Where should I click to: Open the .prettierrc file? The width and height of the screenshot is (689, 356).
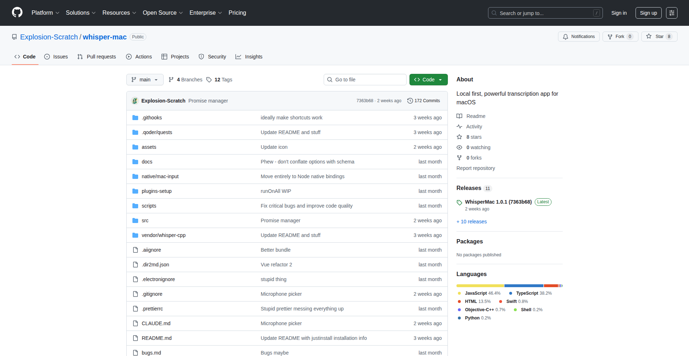click(x=152, y=309)
